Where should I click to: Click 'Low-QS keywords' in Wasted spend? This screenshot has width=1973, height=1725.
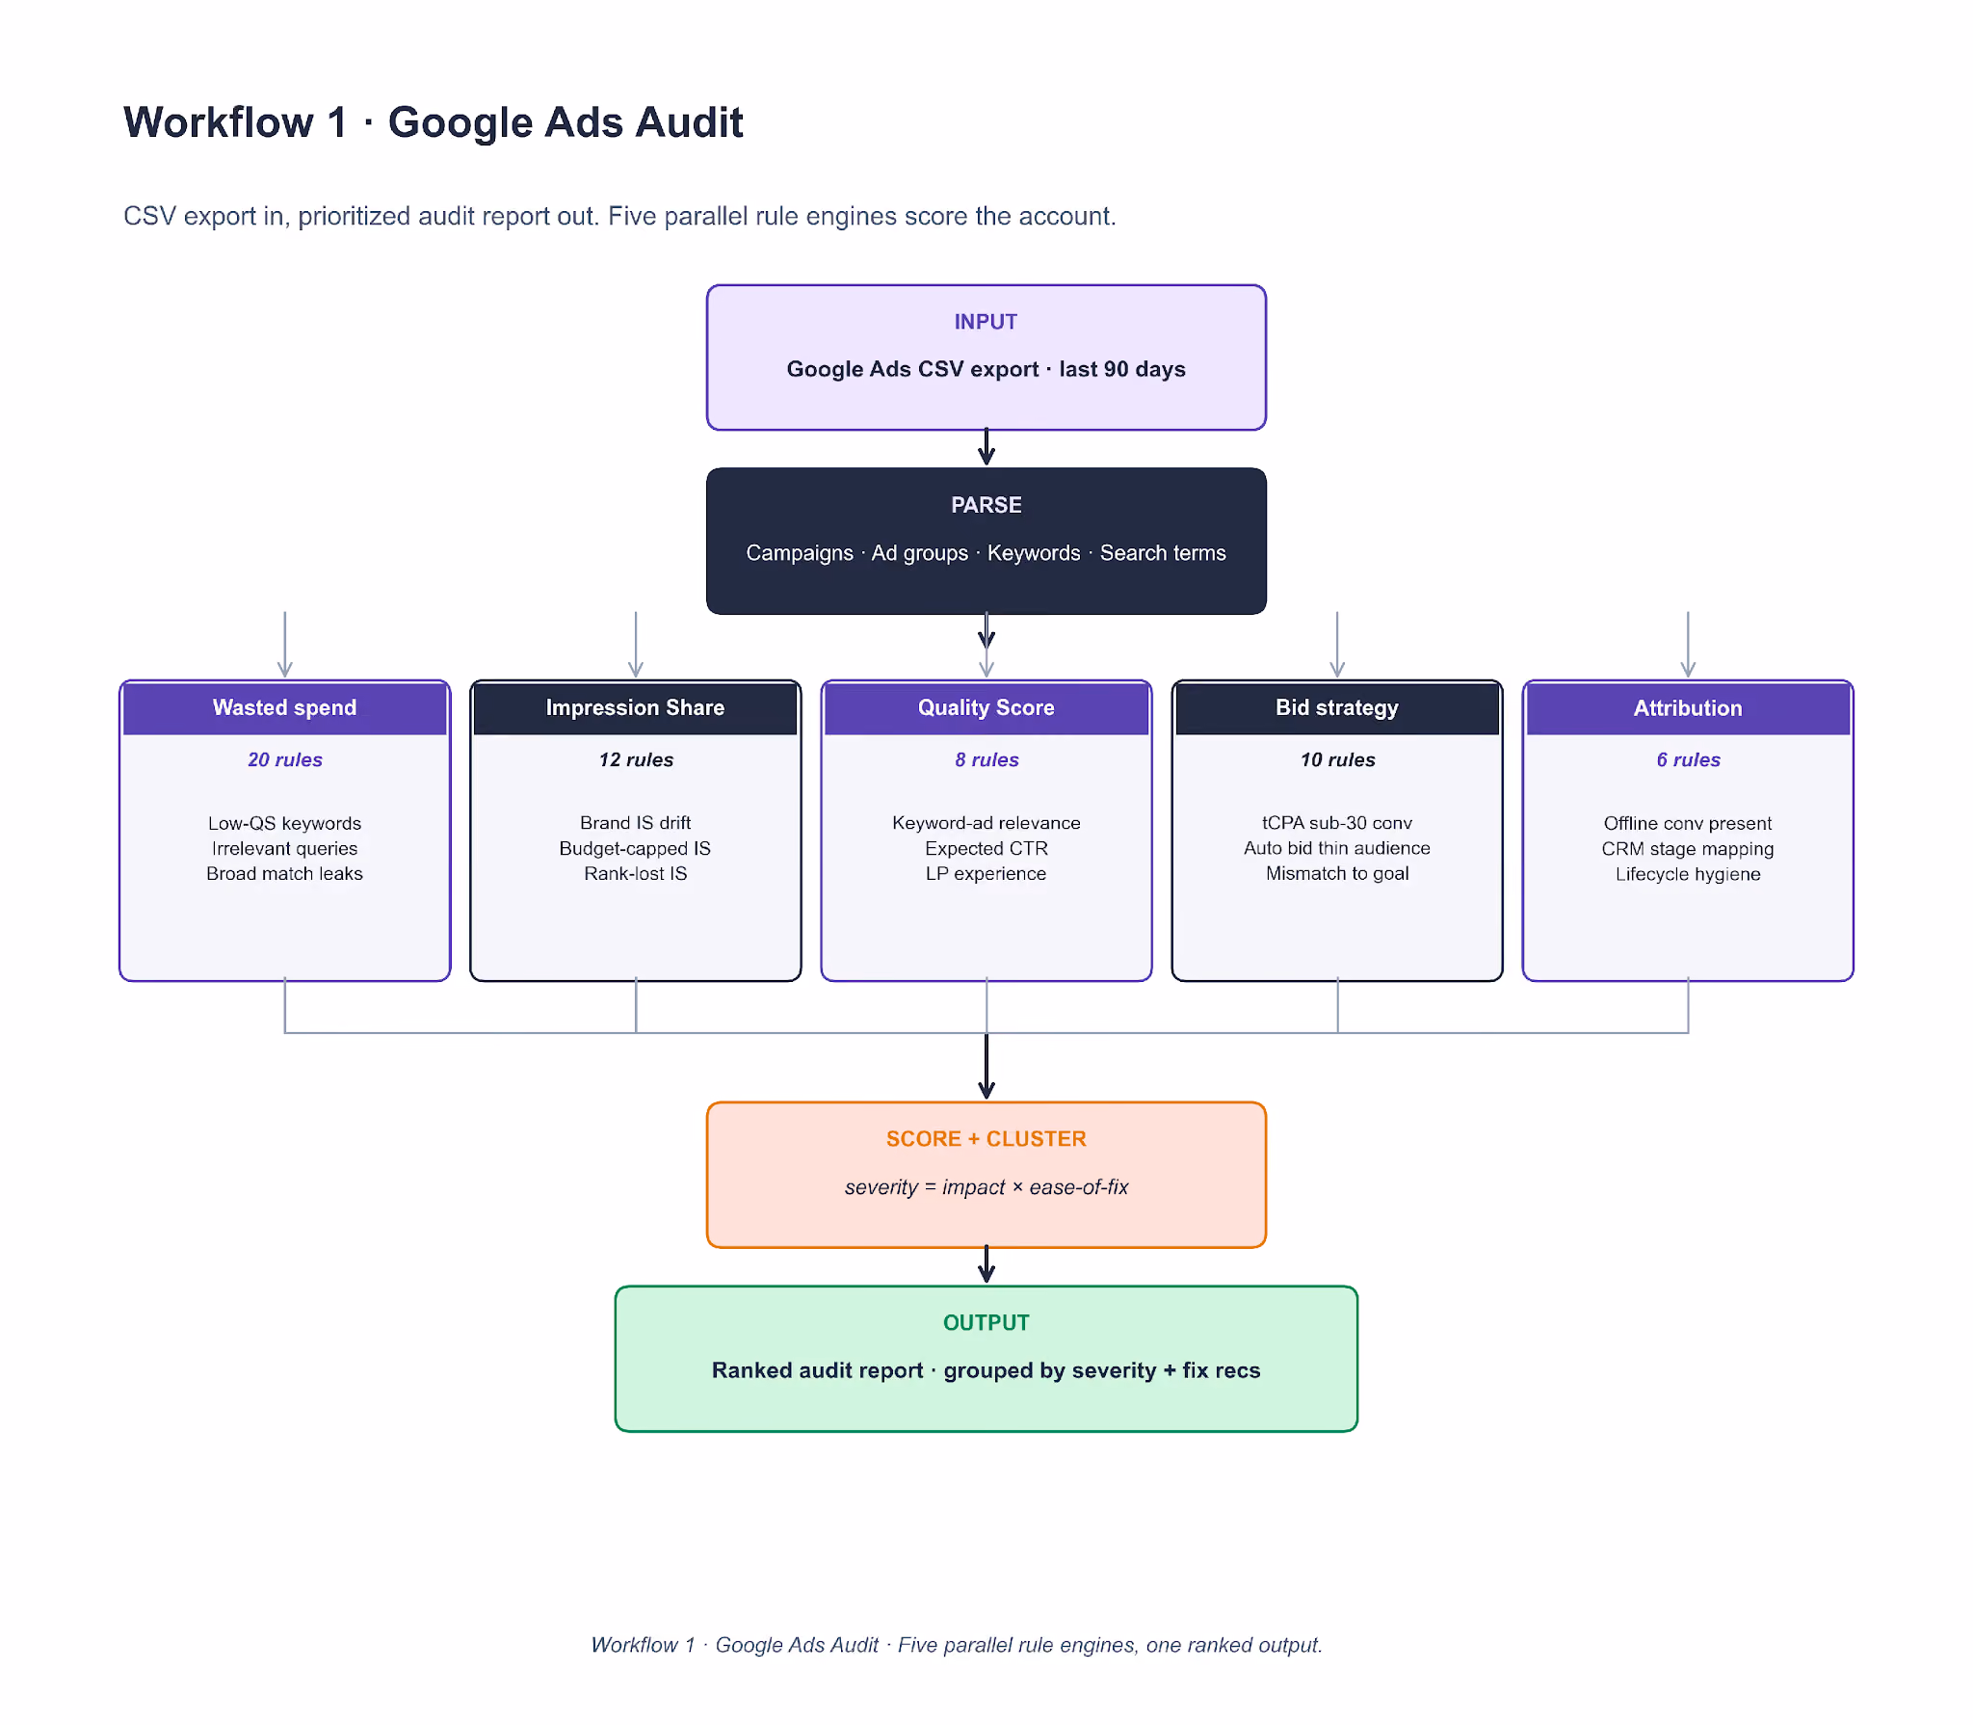pyautogui.click(x=285, y=823)
